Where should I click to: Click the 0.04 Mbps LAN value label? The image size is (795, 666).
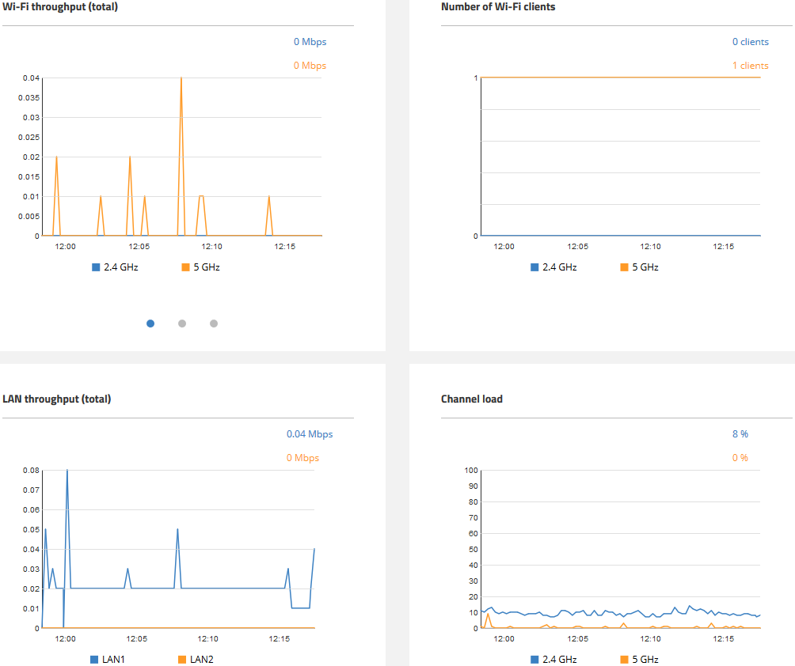(310, 434)
